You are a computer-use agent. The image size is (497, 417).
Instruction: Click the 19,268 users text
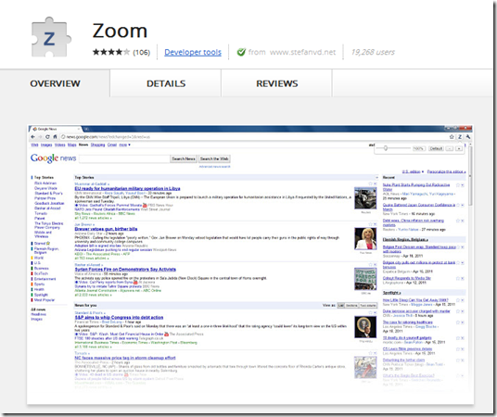[x=373, y=52]
